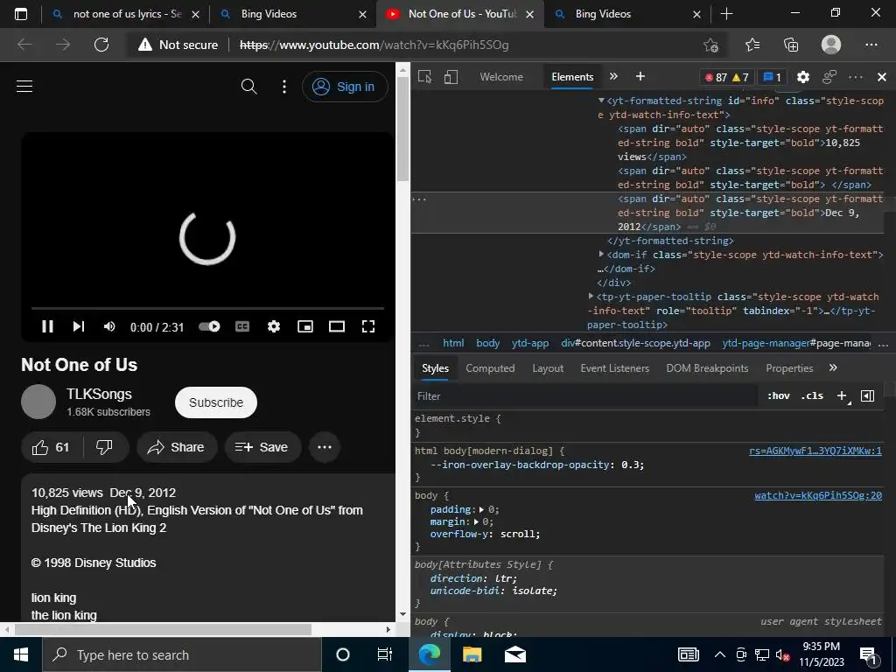Open browser Collections icon
Image resolution: width=896 pixels, height=672 pixels.
click(791, 45)
